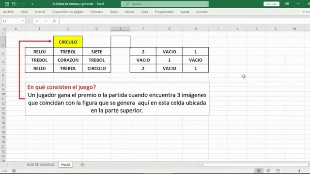Click the zoom out minus button
The image size is (310, 174).
285,171
